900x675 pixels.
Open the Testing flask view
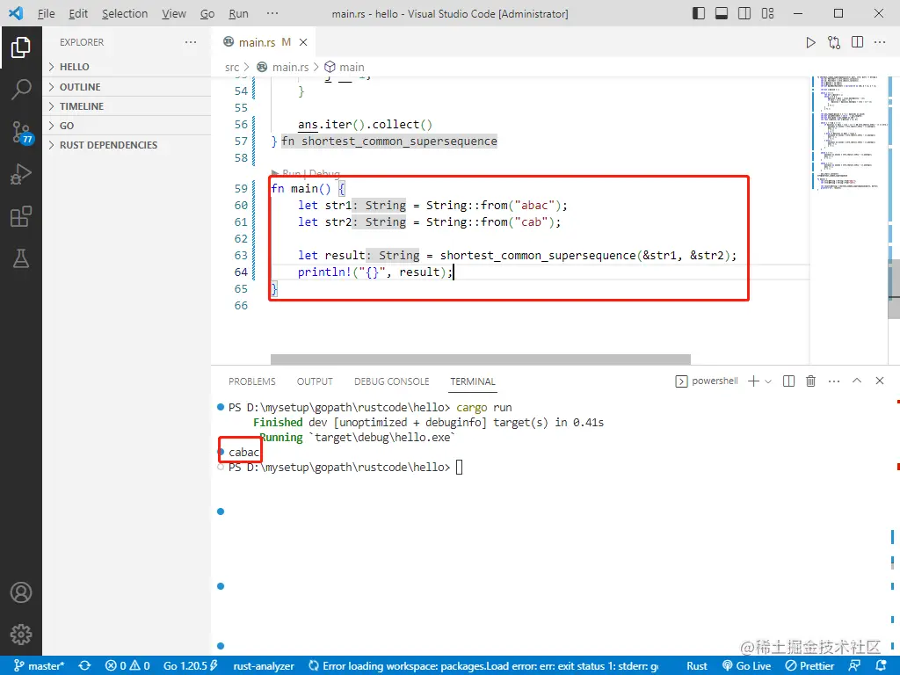(x=21, y=259)
